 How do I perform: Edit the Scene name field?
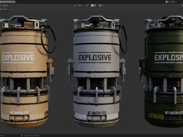tap(177, 2)
